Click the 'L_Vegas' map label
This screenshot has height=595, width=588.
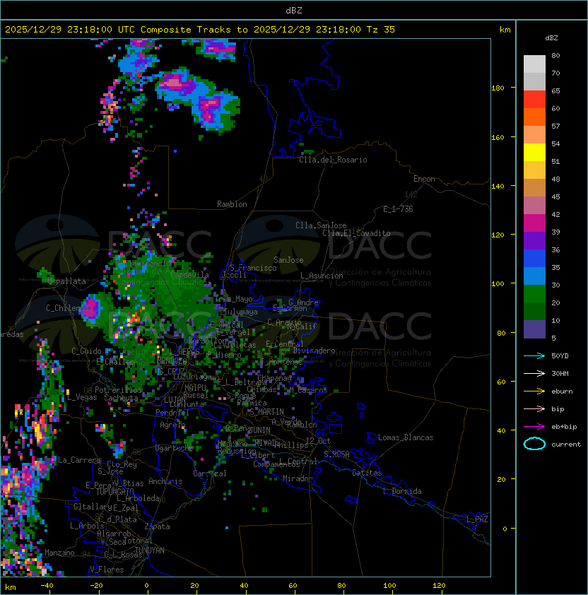coord(82,397)
